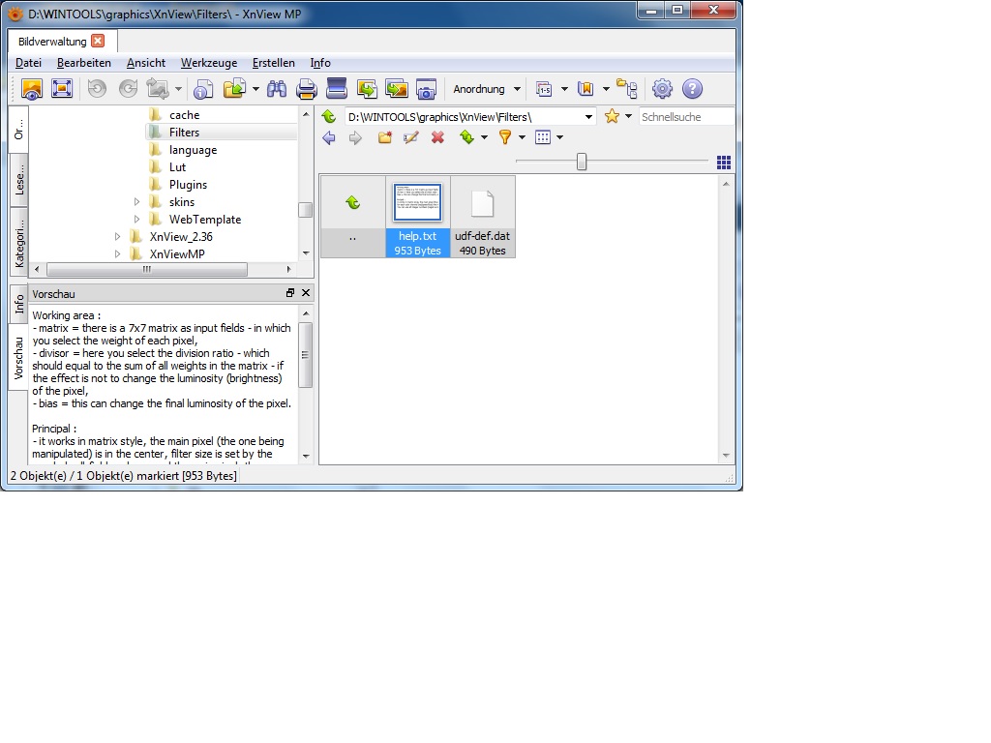Click the thumbnail grid size icon
991x743 pixels.
pos(724,163)
